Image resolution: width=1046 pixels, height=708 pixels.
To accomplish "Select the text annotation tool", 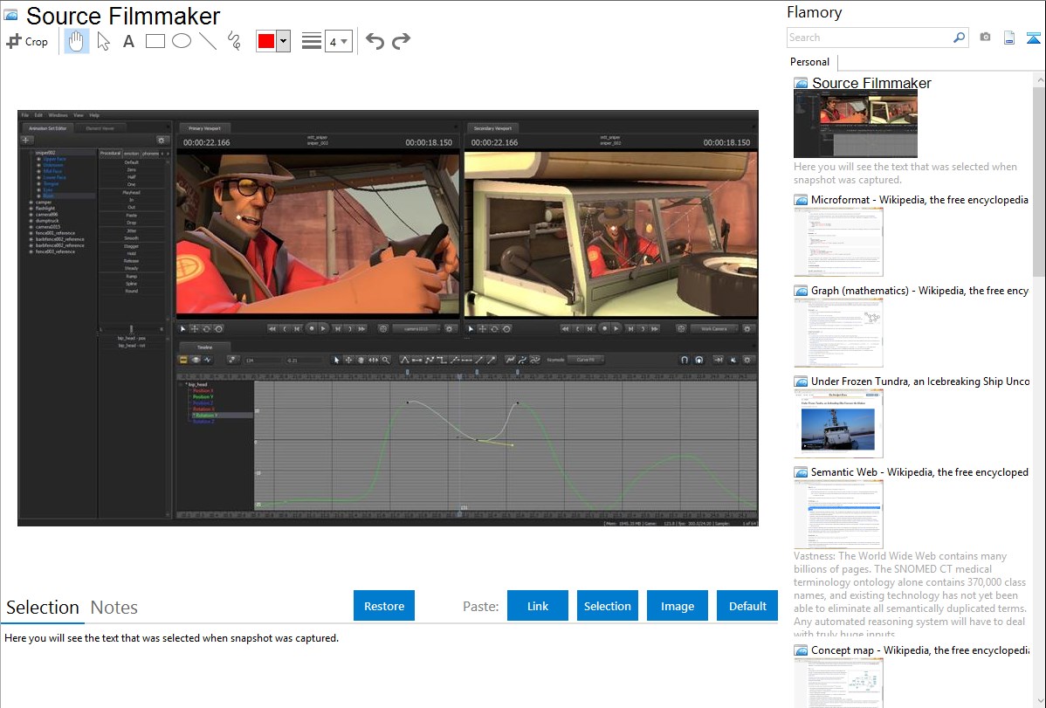I will click(128, 41).
